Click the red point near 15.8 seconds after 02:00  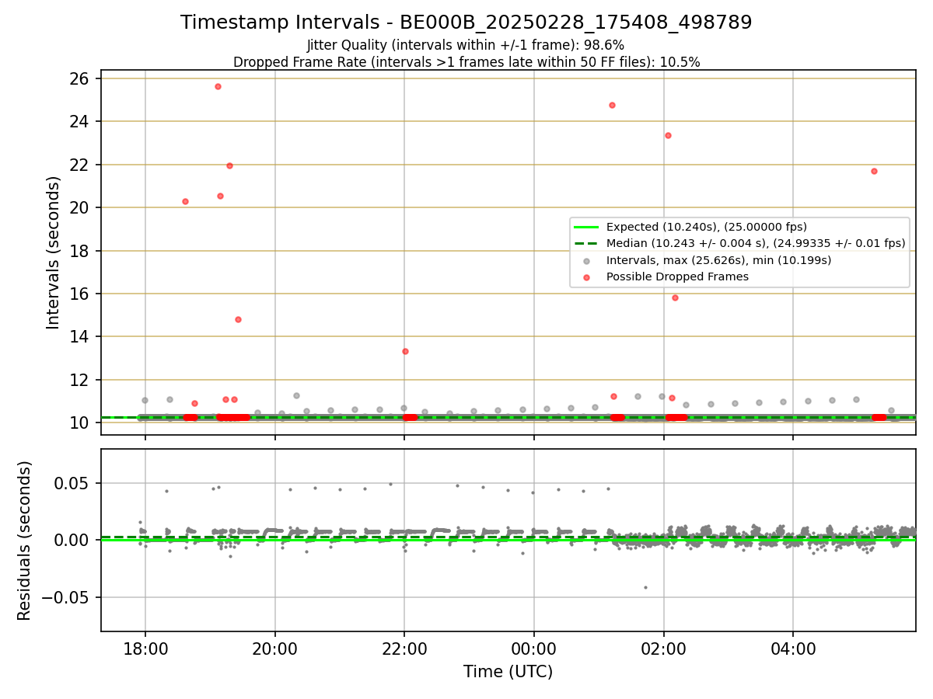tap(675, 297)
